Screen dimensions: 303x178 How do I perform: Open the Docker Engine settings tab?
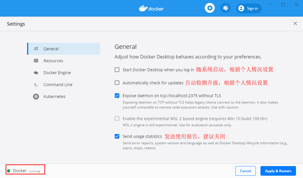pyautogui.click(x=64, y=72)
